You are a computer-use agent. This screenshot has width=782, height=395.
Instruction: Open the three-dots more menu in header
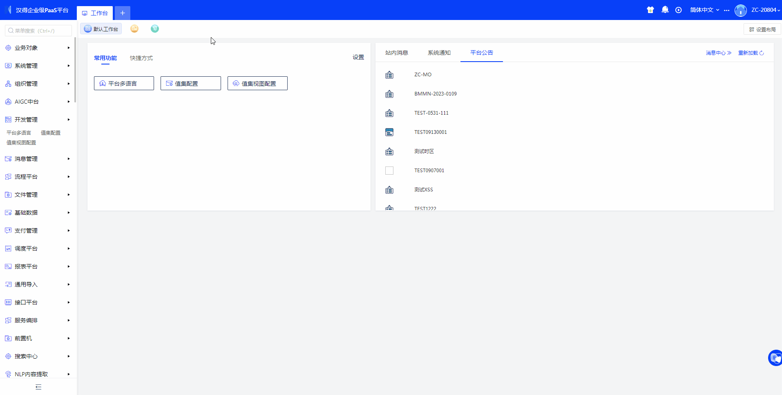click(x=726, y=10)
